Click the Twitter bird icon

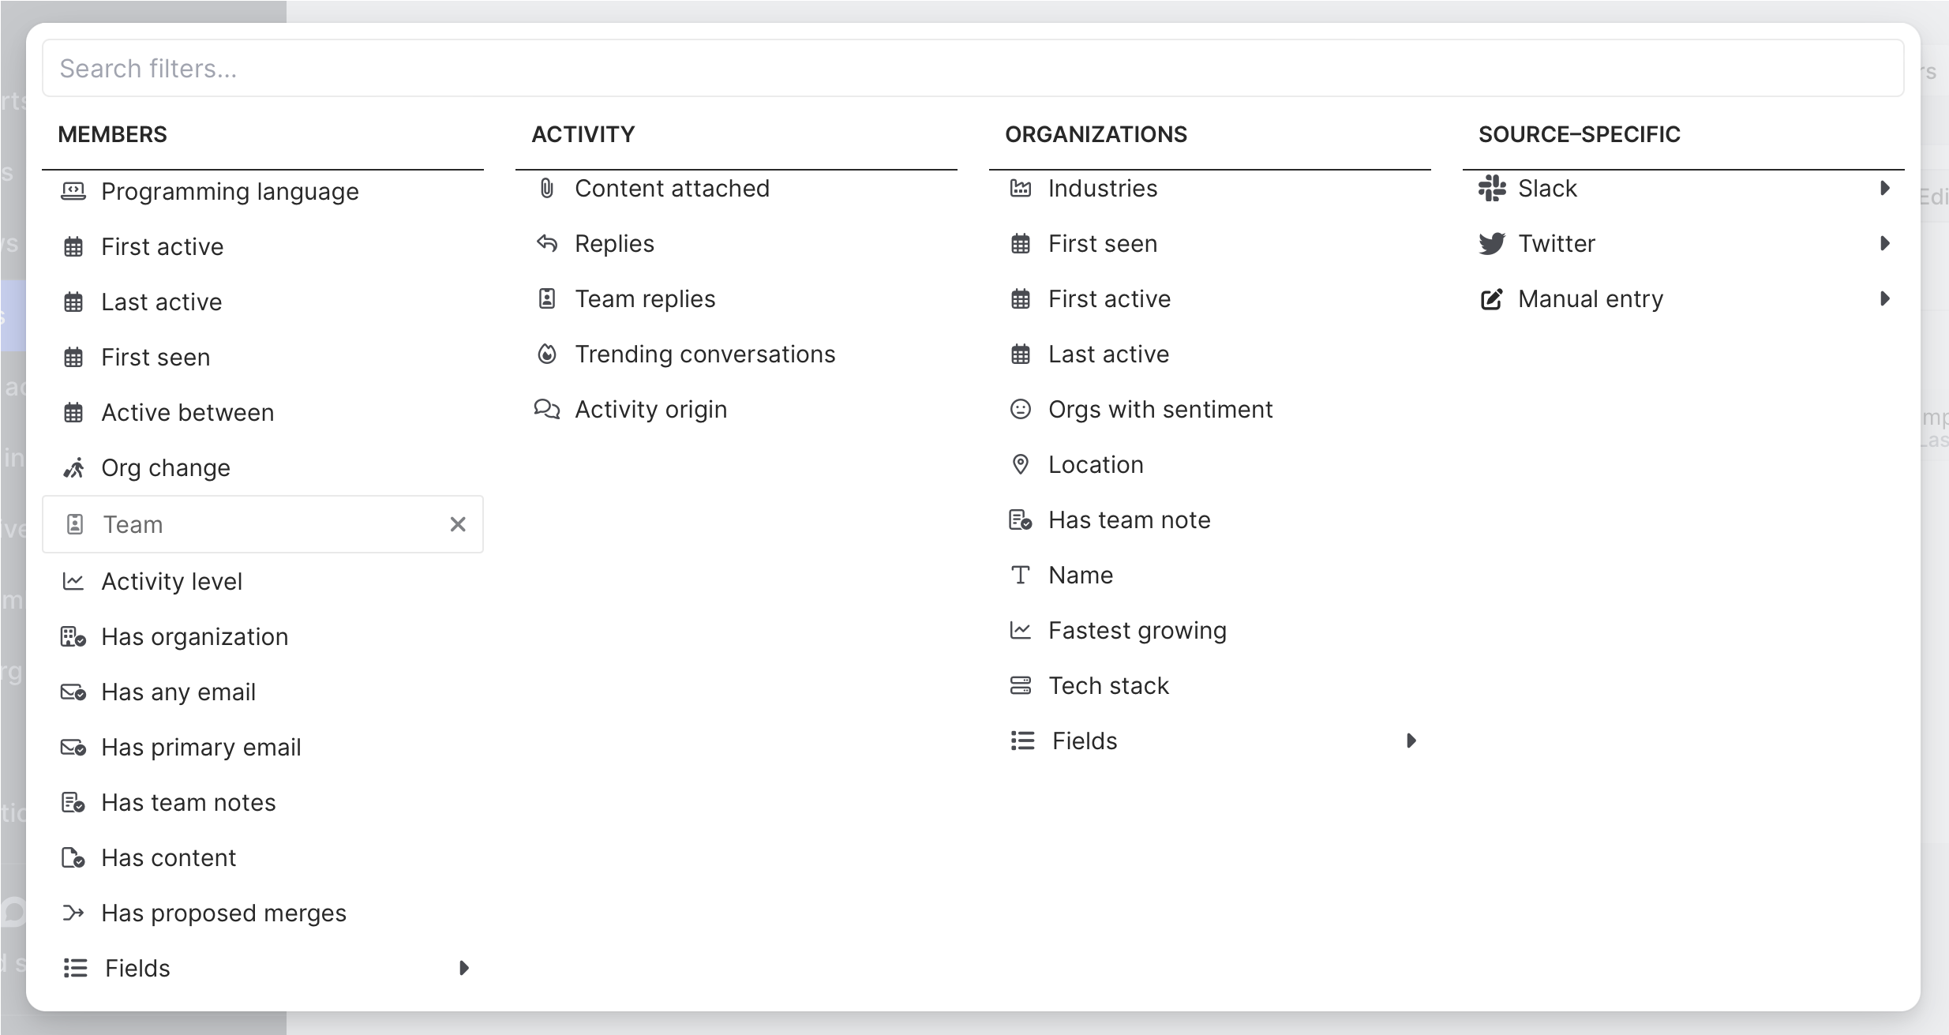click(x=1492, y=244)
